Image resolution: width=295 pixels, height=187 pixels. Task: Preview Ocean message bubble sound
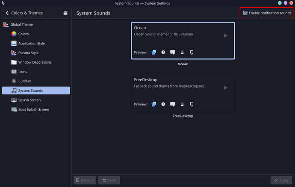click(173, 52)
